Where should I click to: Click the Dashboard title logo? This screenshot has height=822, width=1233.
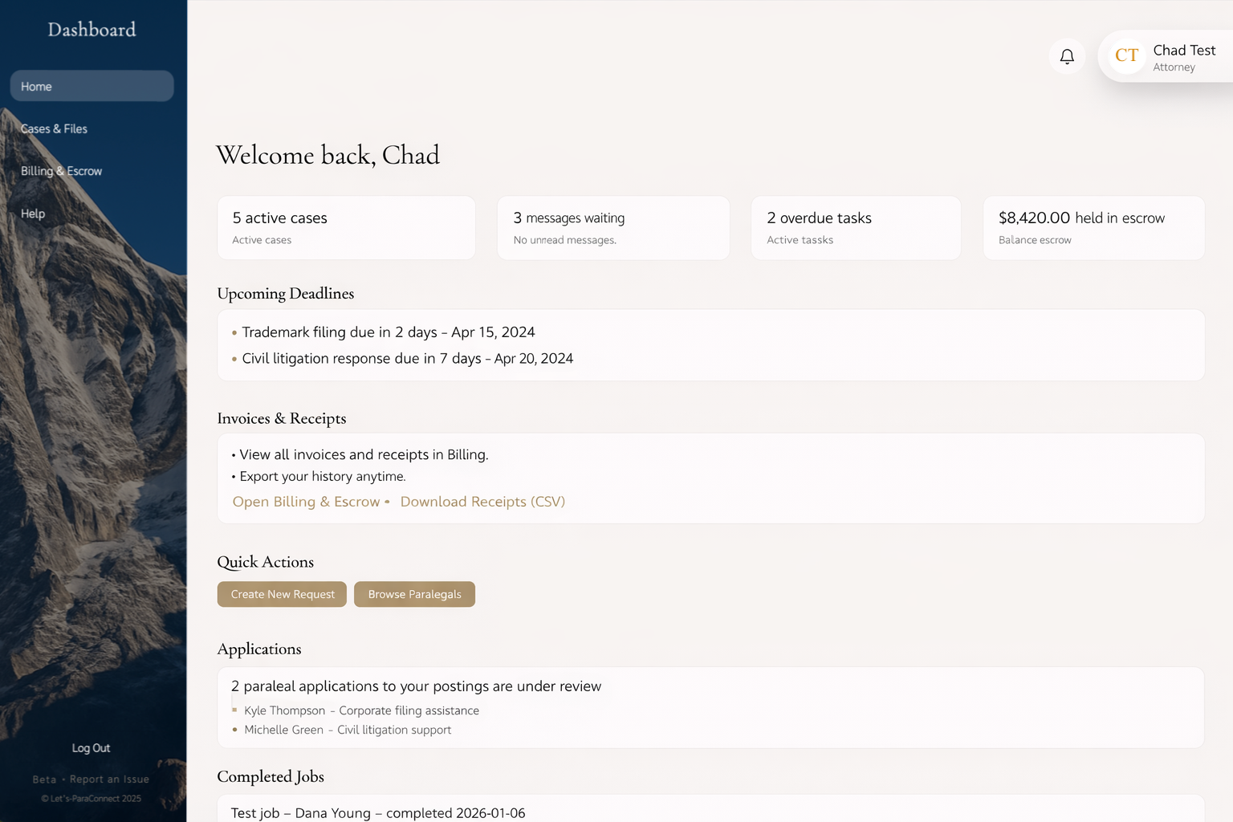(x=91, y=30)
